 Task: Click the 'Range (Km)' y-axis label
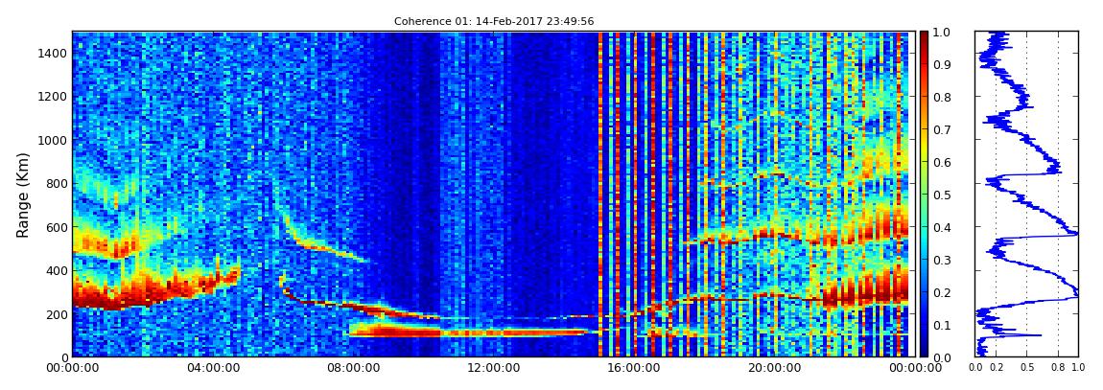(x=23, y=195)
